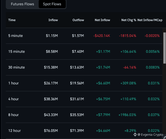Click the 4 hour row's $31.61M outflow
Screen dimensions: 166x139
point(77,99)
